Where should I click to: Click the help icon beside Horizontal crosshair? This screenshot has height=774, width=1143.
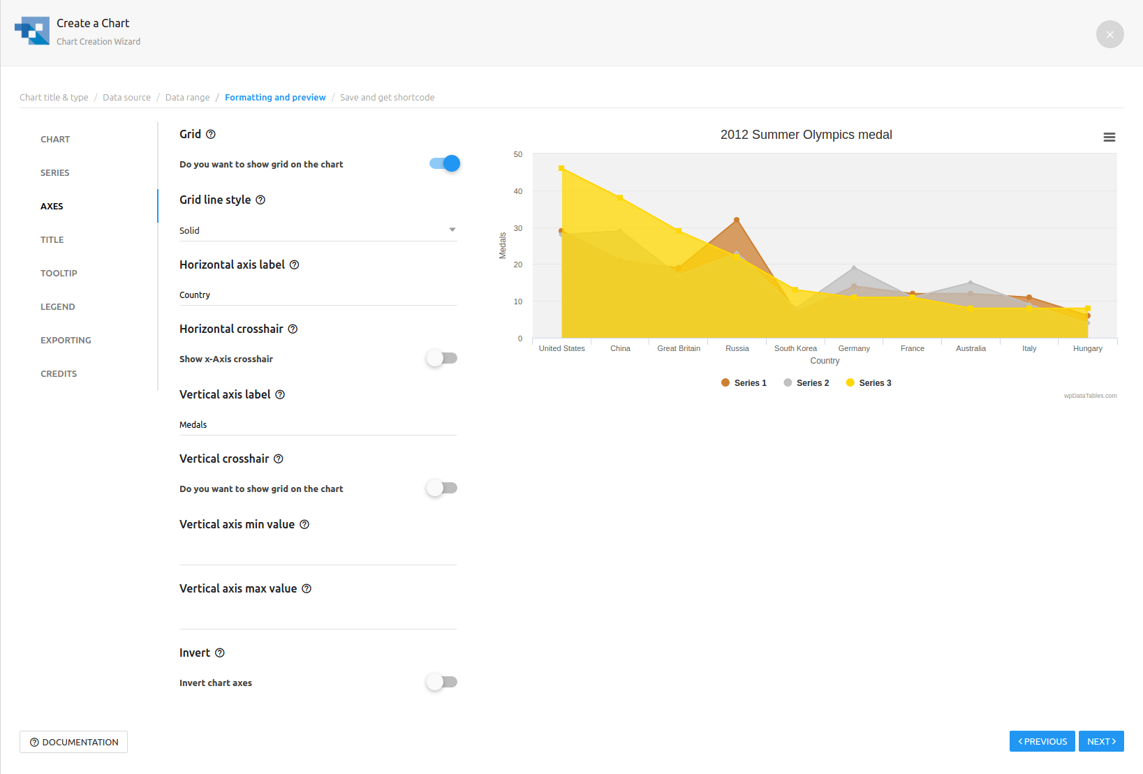pyautogui.click(x=293, y=329)
